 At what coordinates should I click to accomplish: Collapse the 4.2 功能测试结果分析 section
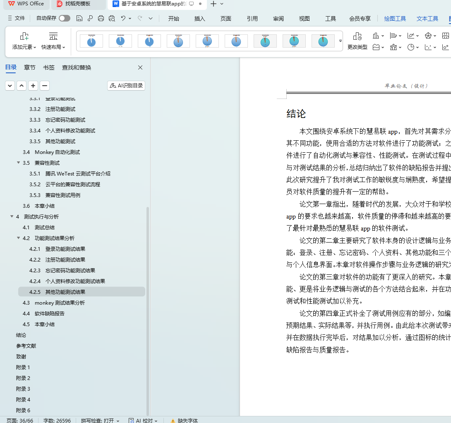click(19, 238)
